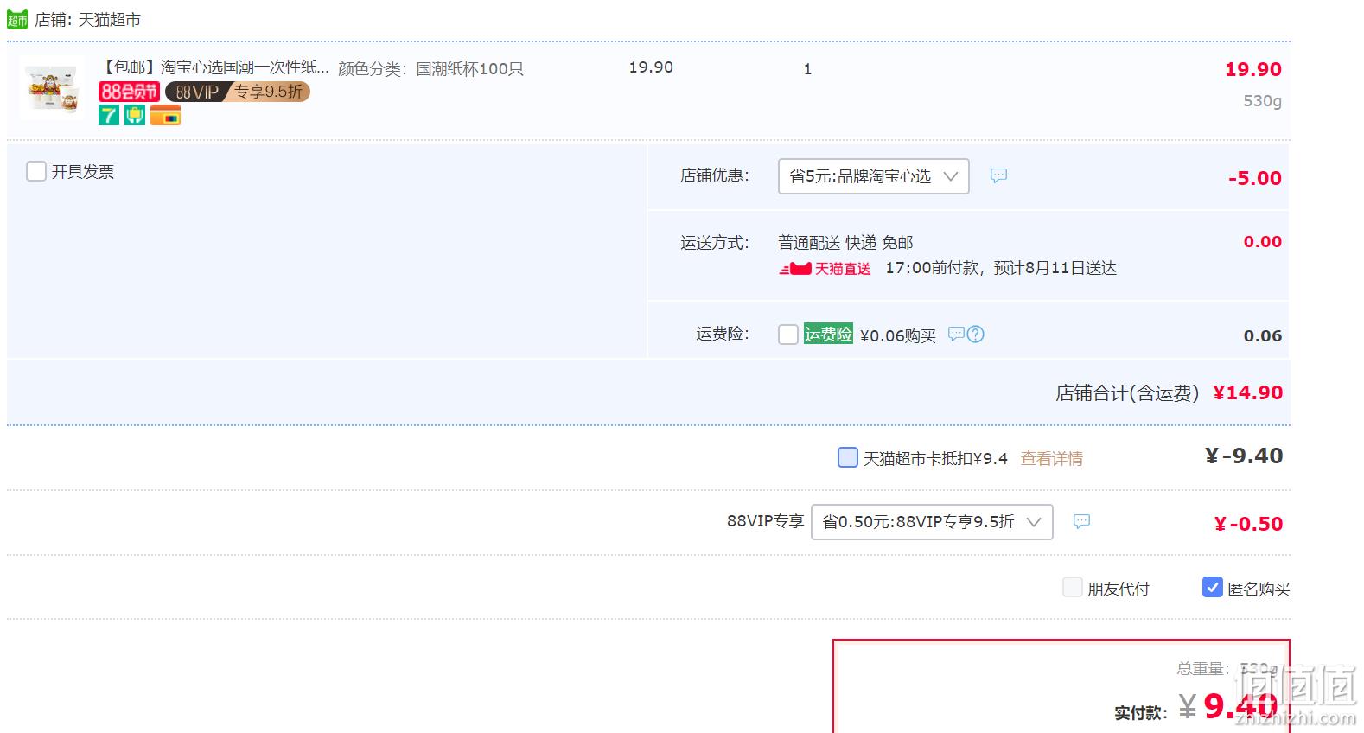The image size is (1364, 733).
Task: Click the 颜色分类: 国潮纸杯100只 text
Action: (430, 69)
